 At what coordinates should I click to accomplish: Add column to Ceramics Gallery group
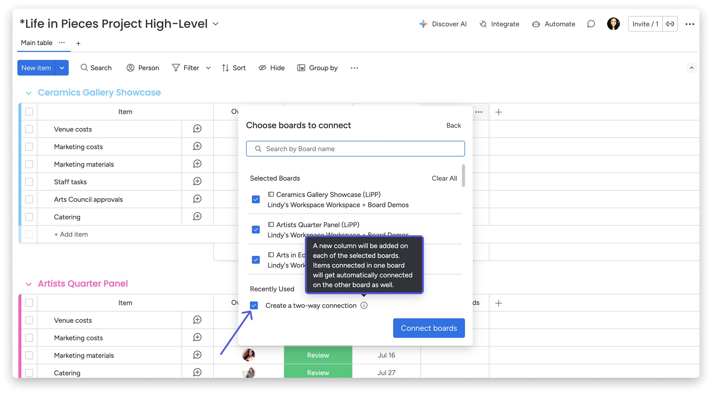(x=499, y=112)
